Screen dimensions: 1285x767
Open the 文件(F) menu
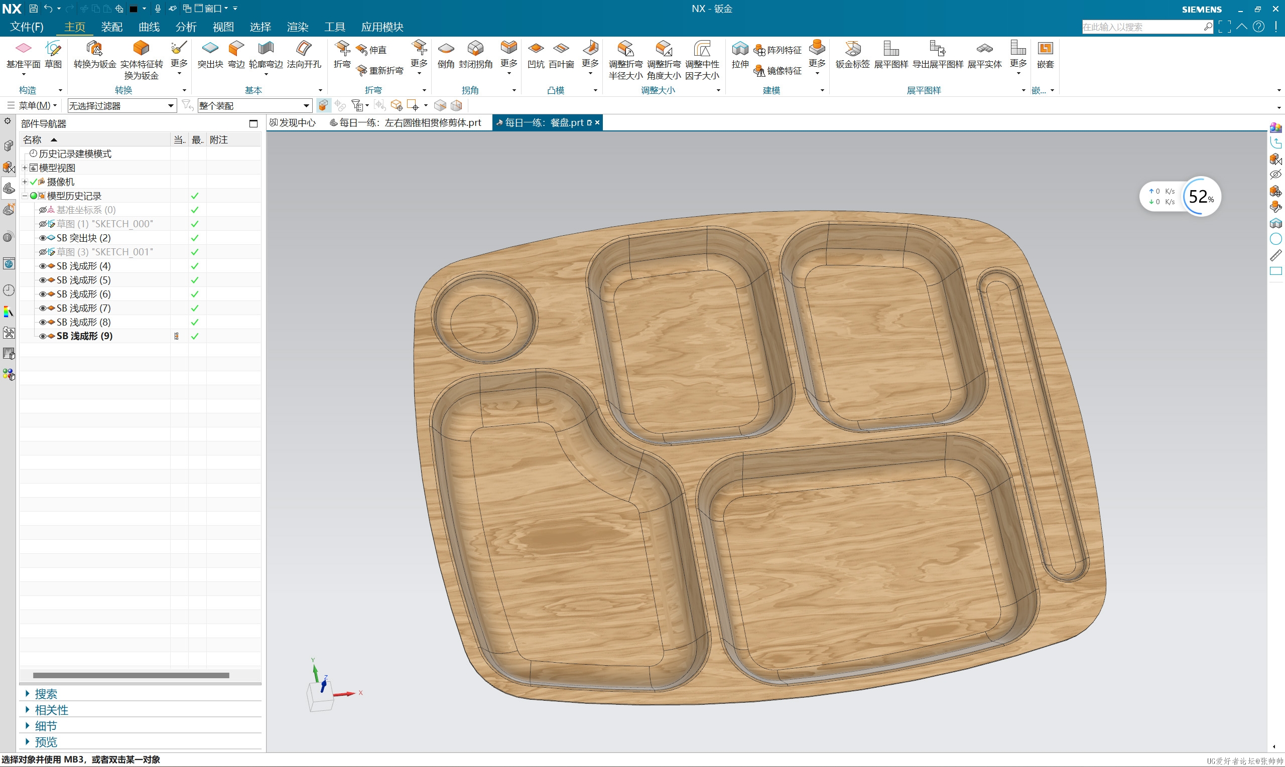point(27,27)
